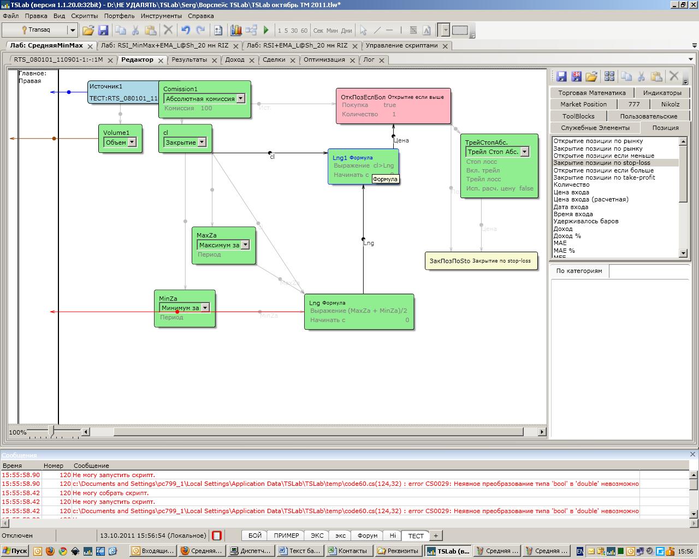Open the Индикаторы block category
The width and height of the screenshot is (699, 559).
[662, 93]
